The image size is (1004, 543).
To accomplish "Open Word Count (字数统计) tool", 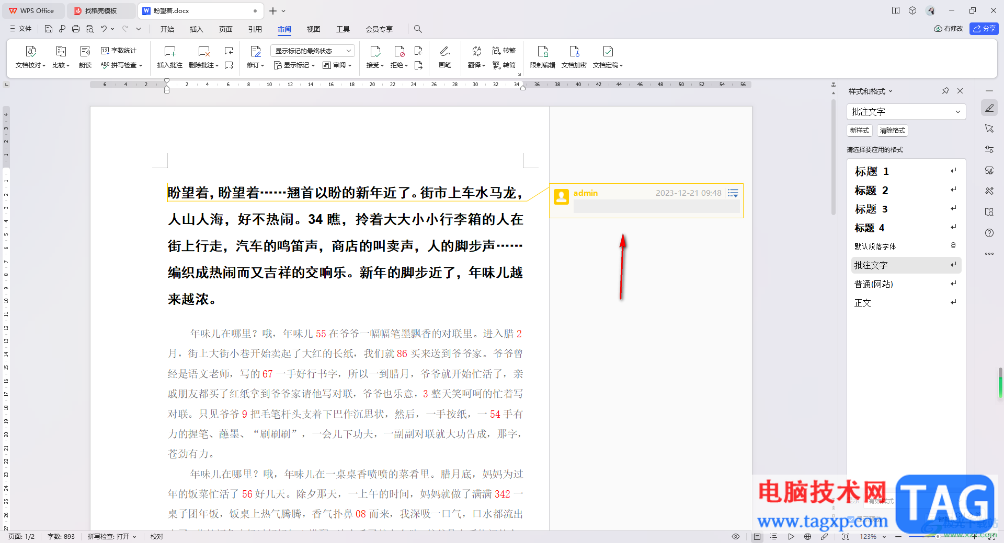I will click(119, 51).
